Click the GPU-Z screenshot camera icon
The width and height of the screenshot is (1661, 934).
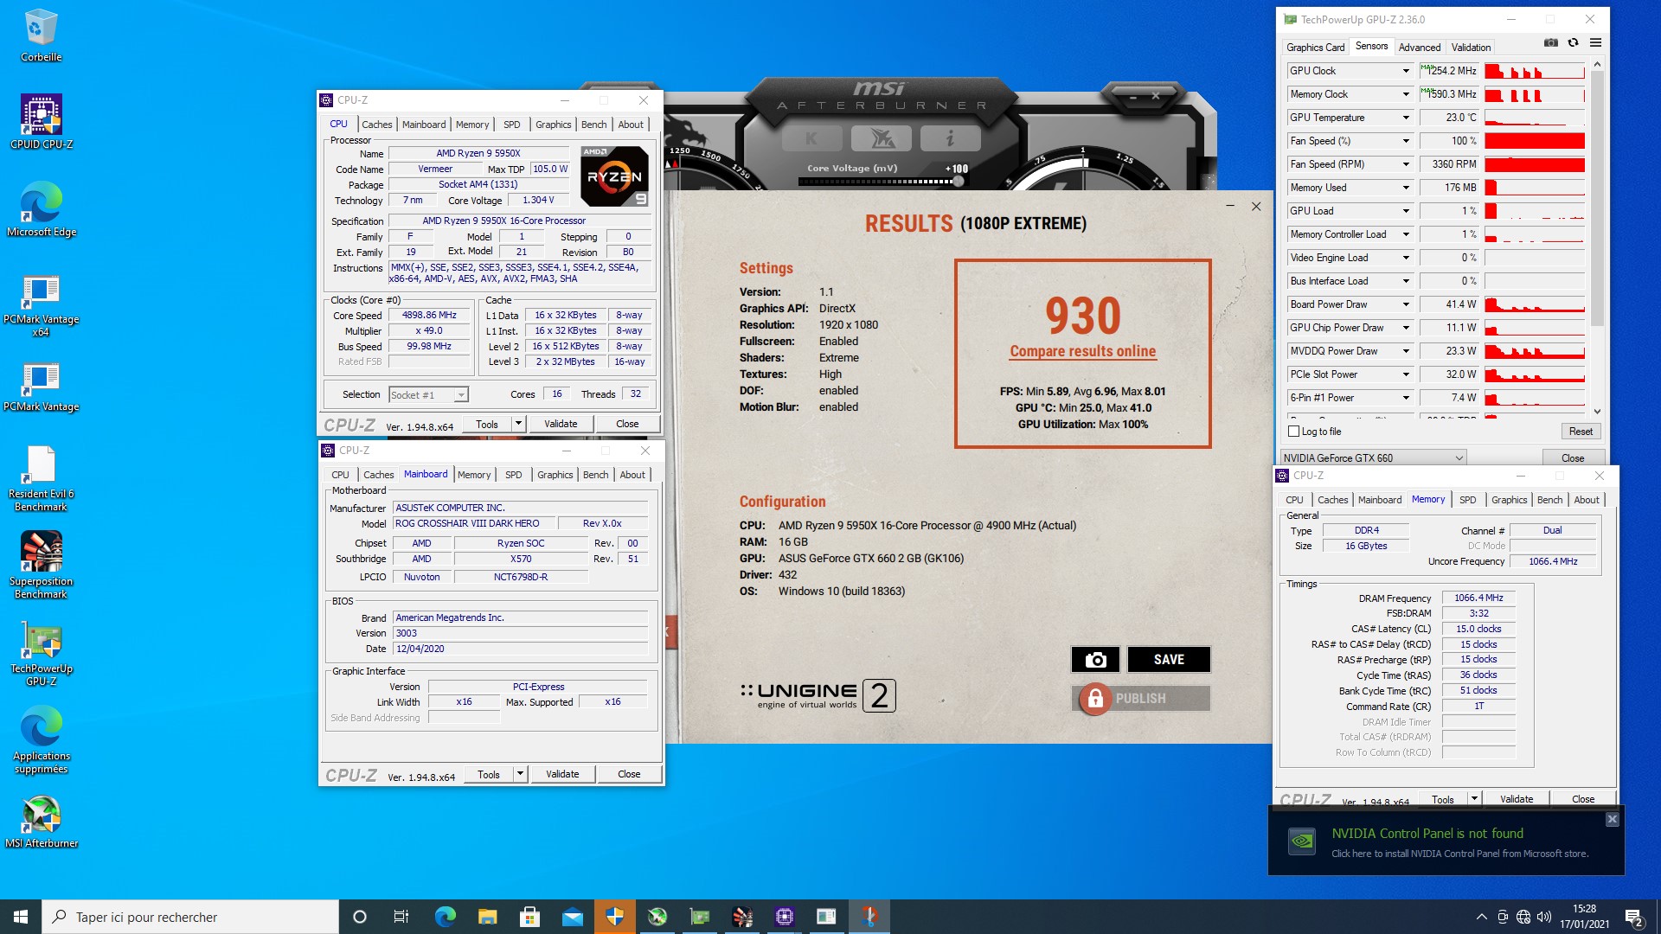click(1551, 42)
